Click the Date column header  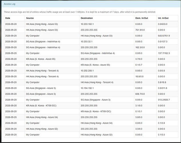click(8, 18)
